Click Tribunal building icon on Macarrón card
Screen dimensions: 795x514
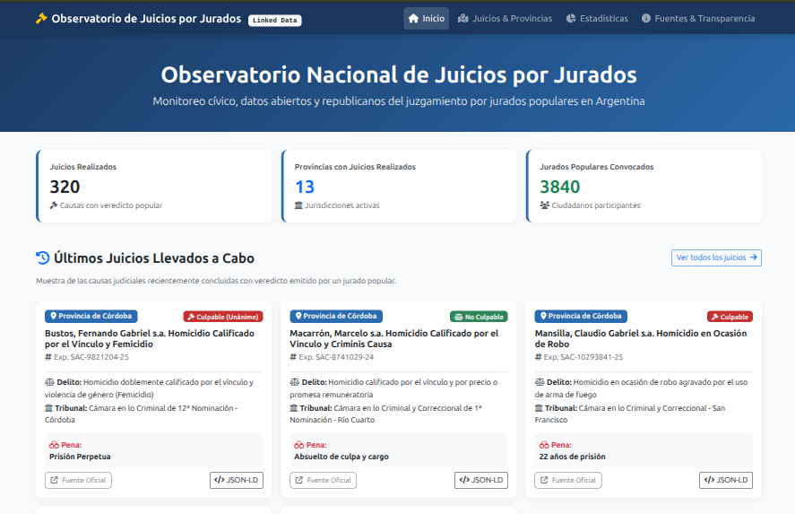pos(294,408)
